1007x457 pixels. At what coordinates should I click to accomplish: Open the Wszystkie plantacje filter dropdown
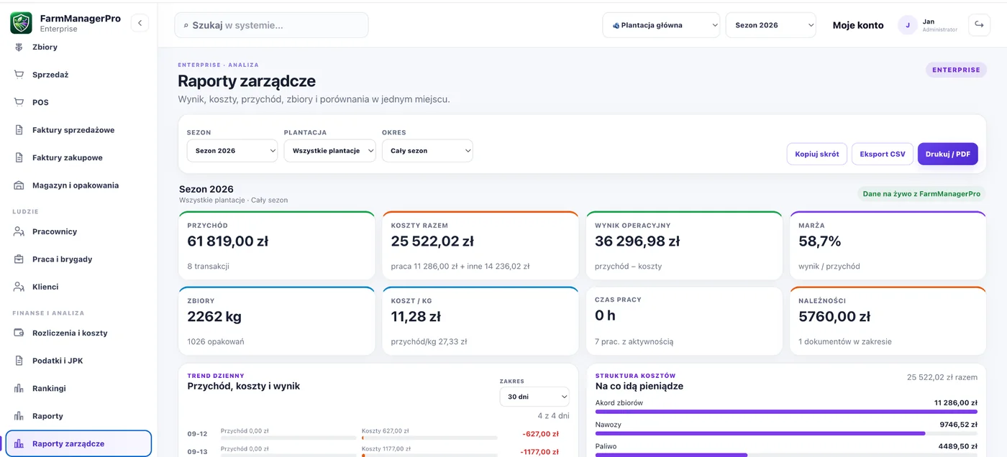click(x=330, y=151)
